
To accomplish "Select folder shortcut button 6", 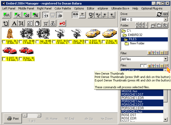I will (x=143, y=27).
